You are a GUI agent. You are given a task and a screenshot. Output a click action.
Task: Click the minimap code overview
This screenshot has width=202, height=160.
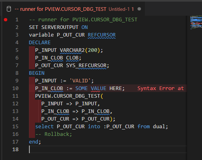coord(196,22)
